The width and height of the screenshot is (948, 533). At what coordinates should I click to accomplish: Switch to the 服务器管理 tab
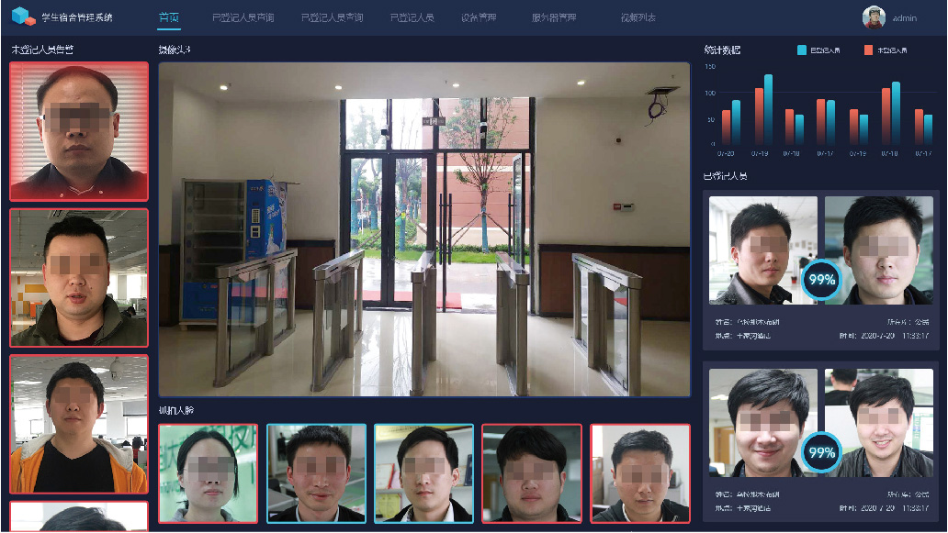pyautogui.click(x=554, y=17)
